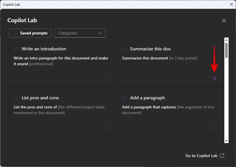This screenshot has width=236, height=167.
Task: Click the scrollbar up arrow in prompt list
Action: [226, 40]
